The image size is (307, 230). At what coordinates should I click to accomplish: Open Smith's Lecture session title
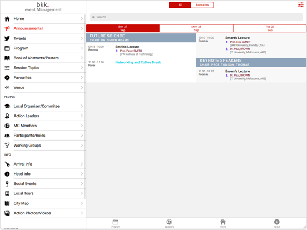[x=127, y=47]
